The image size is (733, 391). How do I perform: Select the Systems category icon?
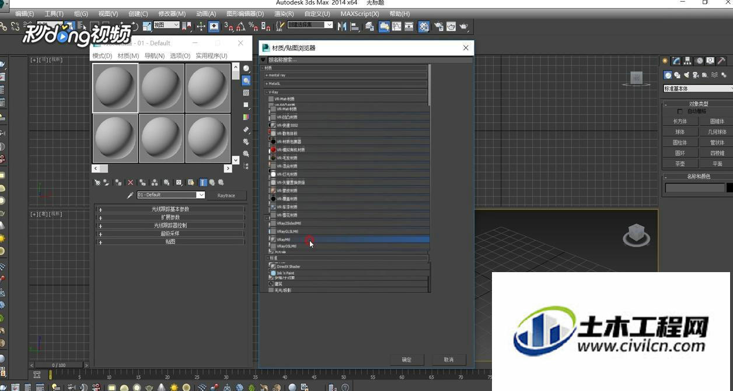click(724, 75)
